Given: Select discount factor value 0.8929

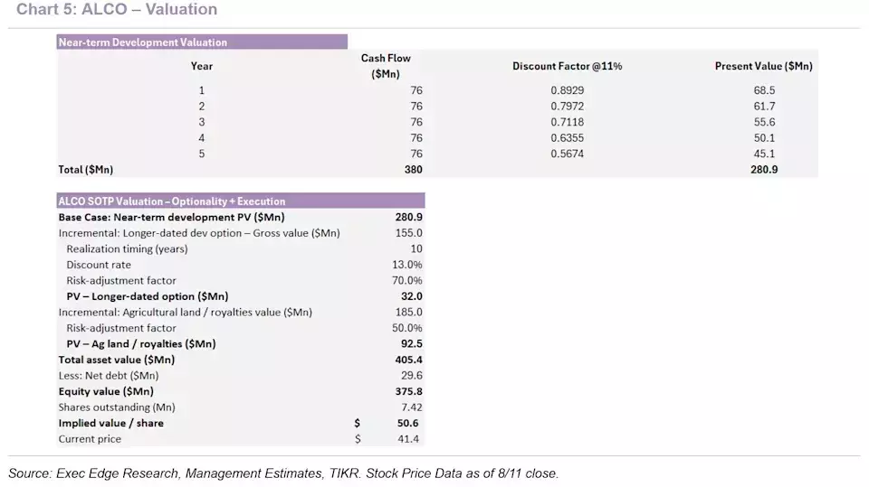Looking at the screenshot, I should (x=567, y=90).
